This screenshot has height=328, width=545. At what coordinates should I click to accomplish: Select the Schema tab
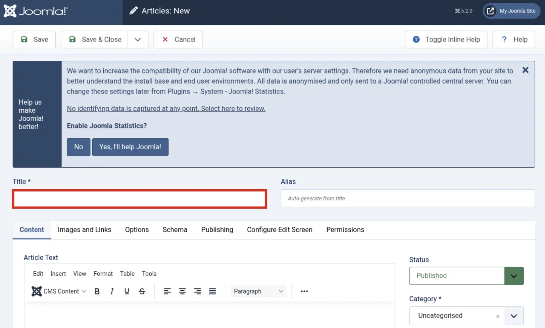tap(175, 230)
